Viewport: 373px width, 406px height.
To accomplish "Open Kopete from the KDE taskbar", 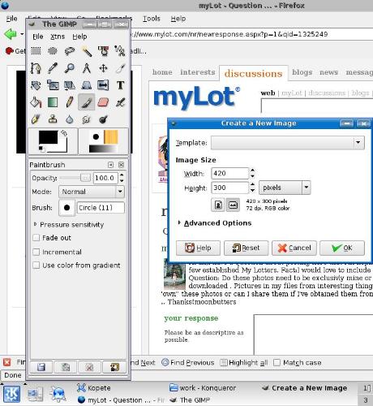I will click(94, 388).
